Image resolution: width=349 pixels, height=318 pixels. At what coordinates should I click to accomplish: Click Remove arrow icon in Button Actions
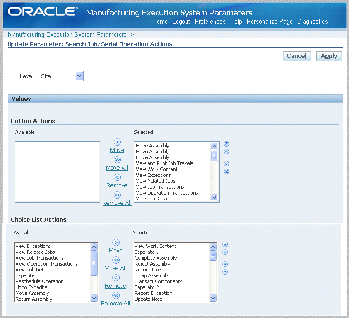(117, 177)
